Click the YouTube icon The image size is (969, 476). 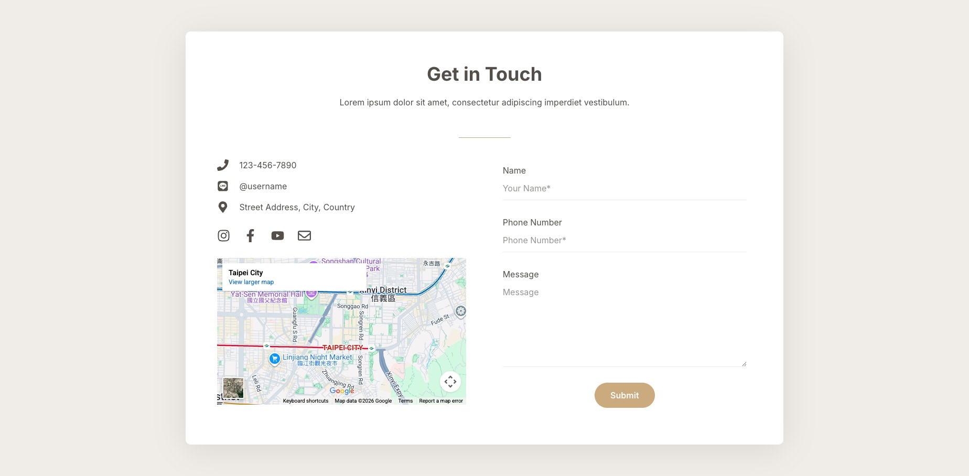[x=277, y=236]
